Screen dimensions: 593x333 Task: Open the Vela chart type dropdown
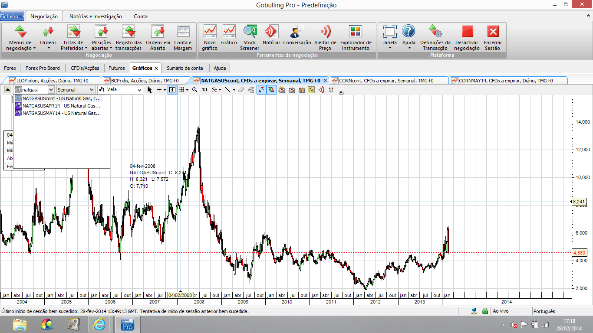coord(139,90)
